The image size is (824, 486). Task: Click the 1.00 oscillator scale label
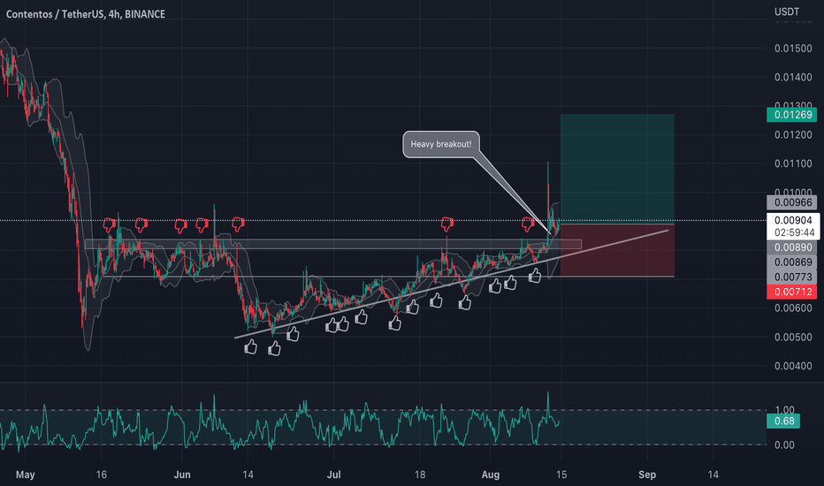click(784, 410)
